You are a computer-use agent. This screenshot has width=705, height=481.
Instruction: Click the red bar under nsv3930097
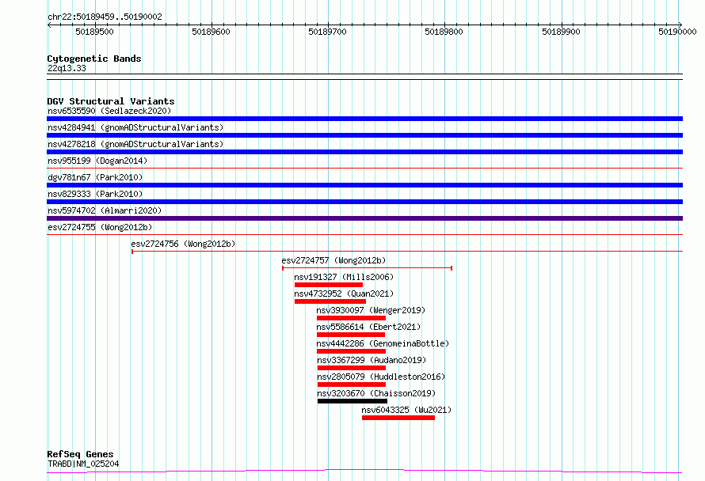(351, 318)
